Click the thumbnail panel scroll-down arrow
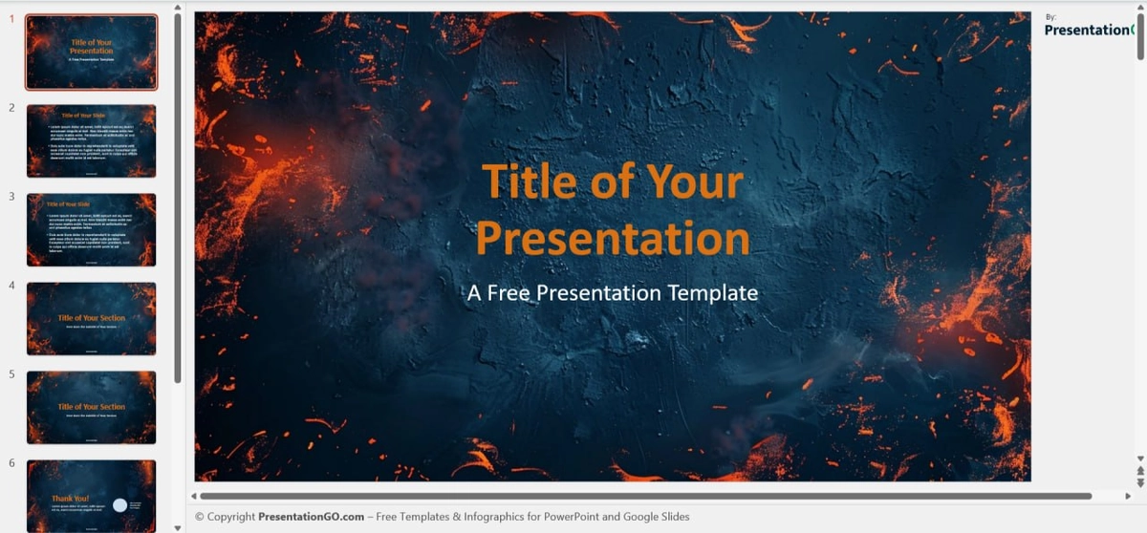The height and width of the screenshot is (533, 1147). 178,526
